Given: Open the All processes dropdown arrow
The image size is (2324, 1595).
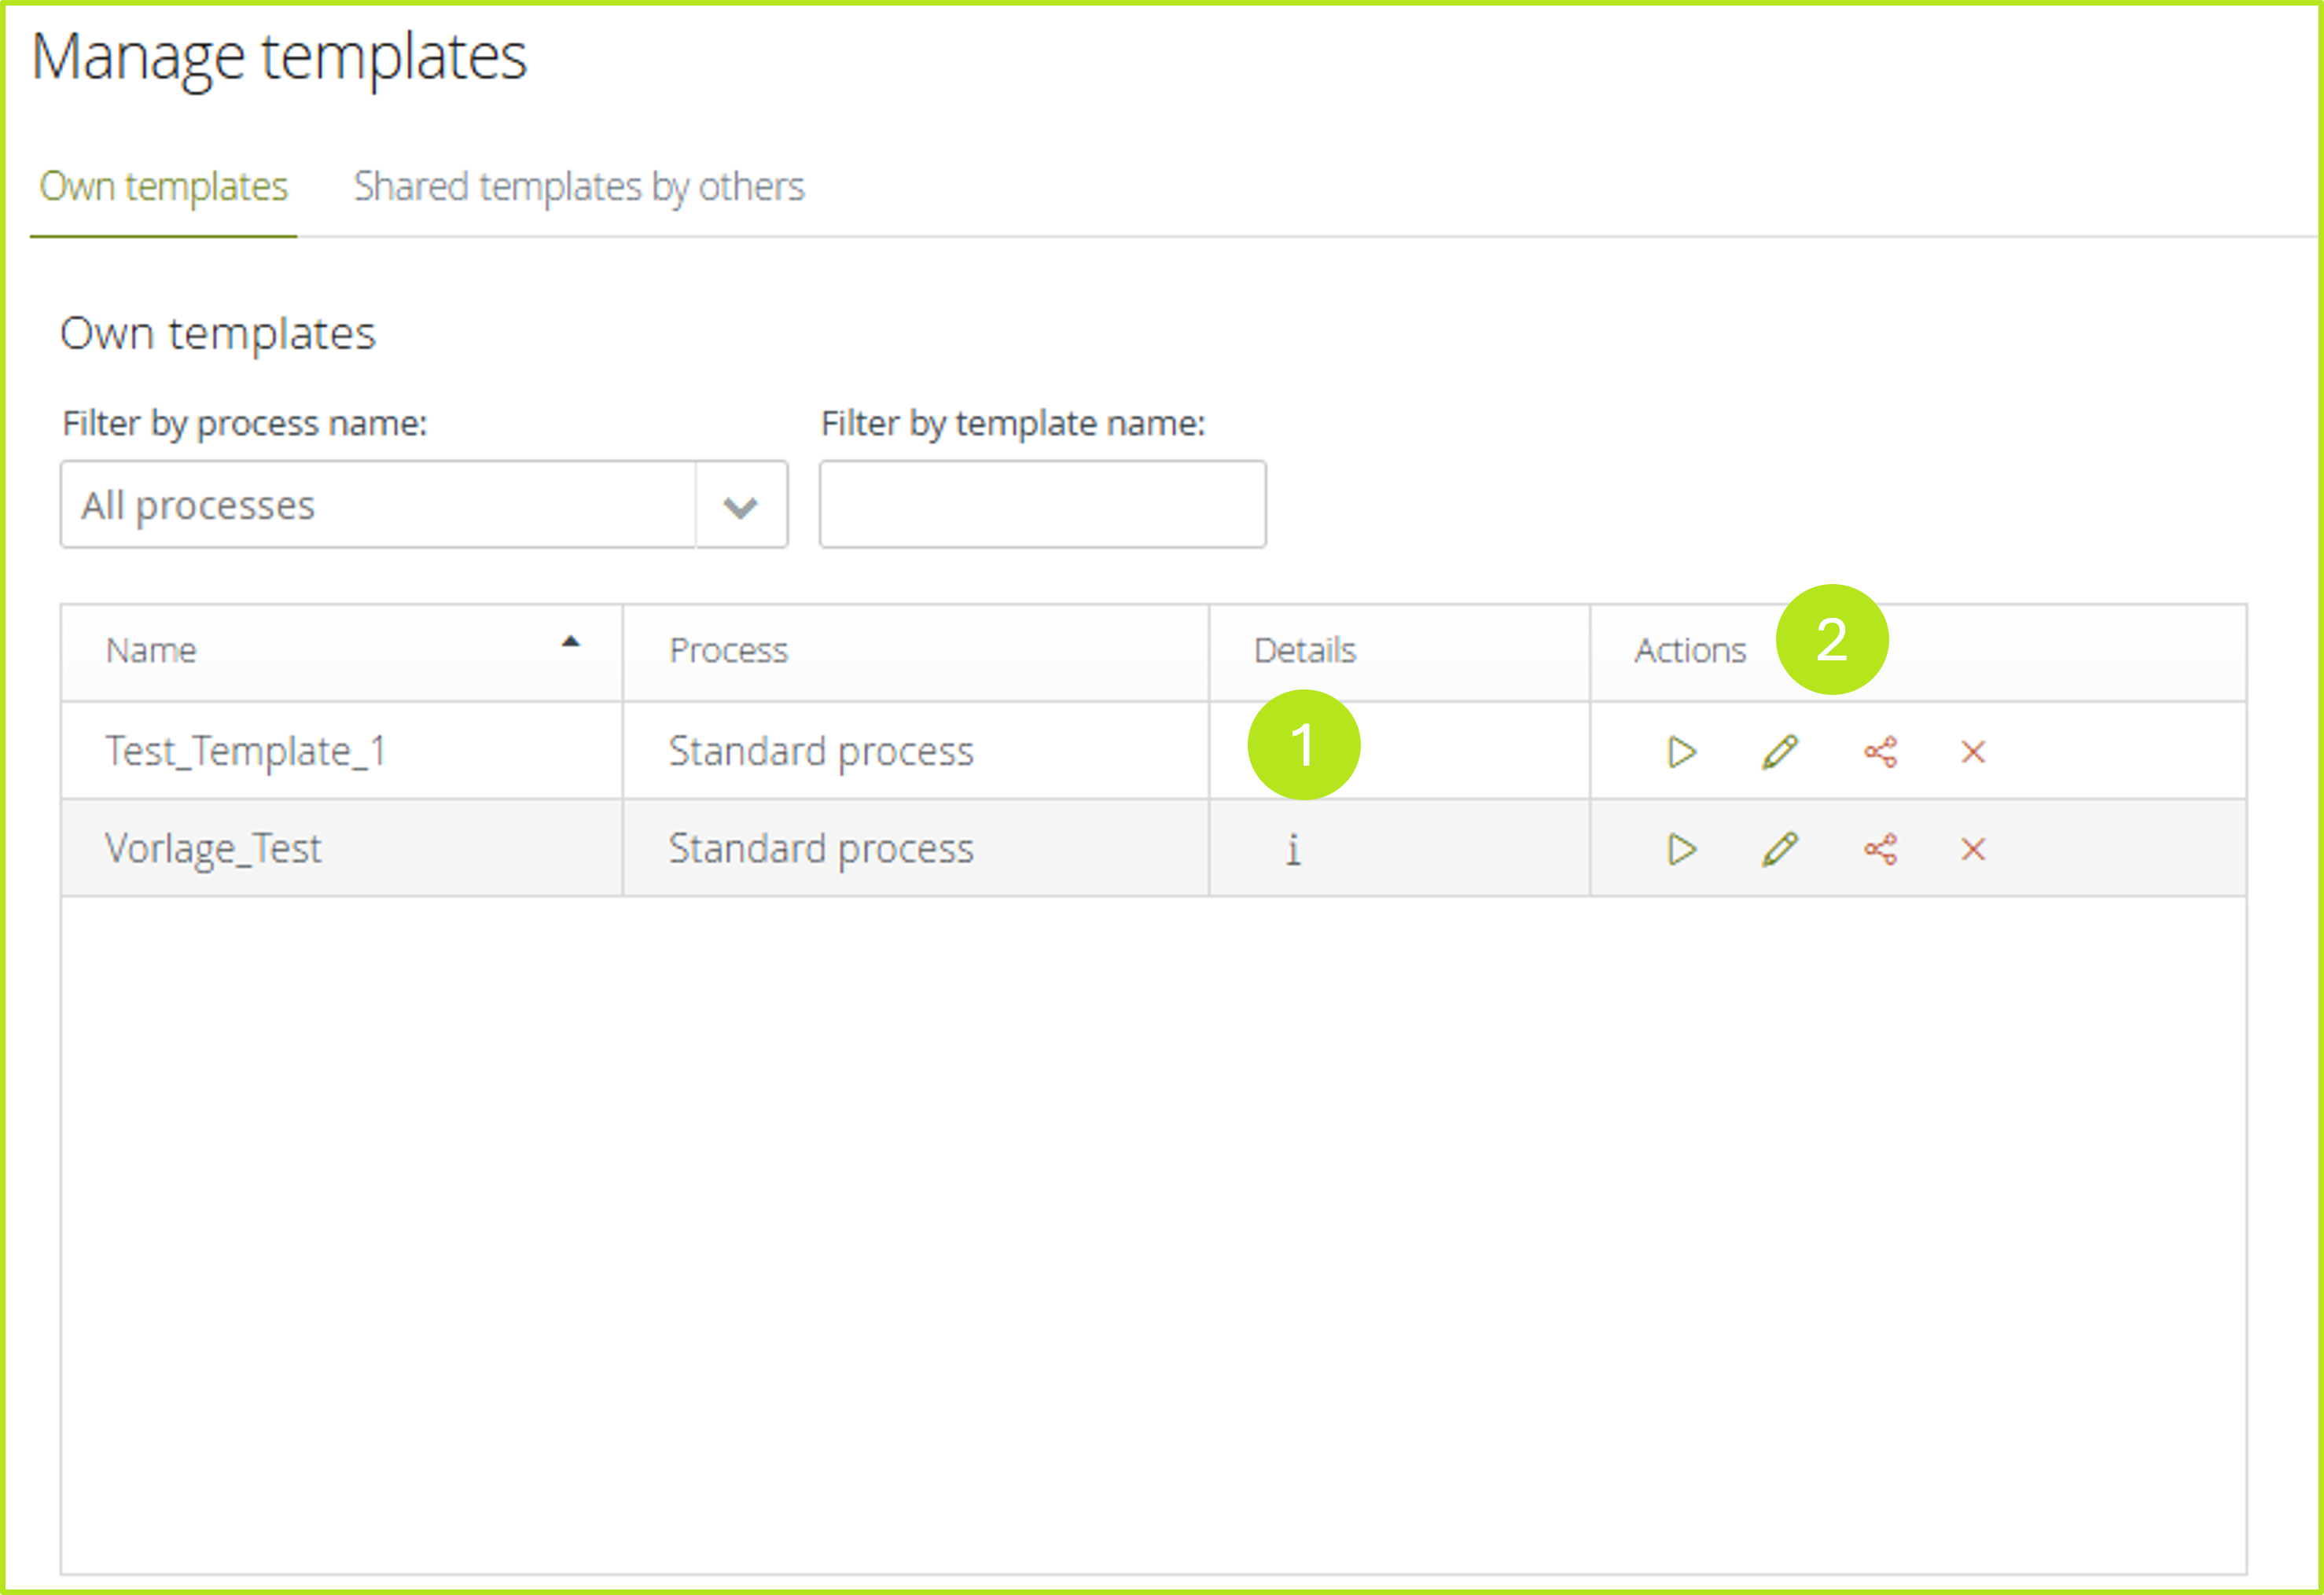Looking at the screenshot, I should (740, 506).
